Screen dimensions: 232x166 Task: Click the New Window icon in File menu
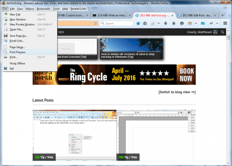[6, 19]
